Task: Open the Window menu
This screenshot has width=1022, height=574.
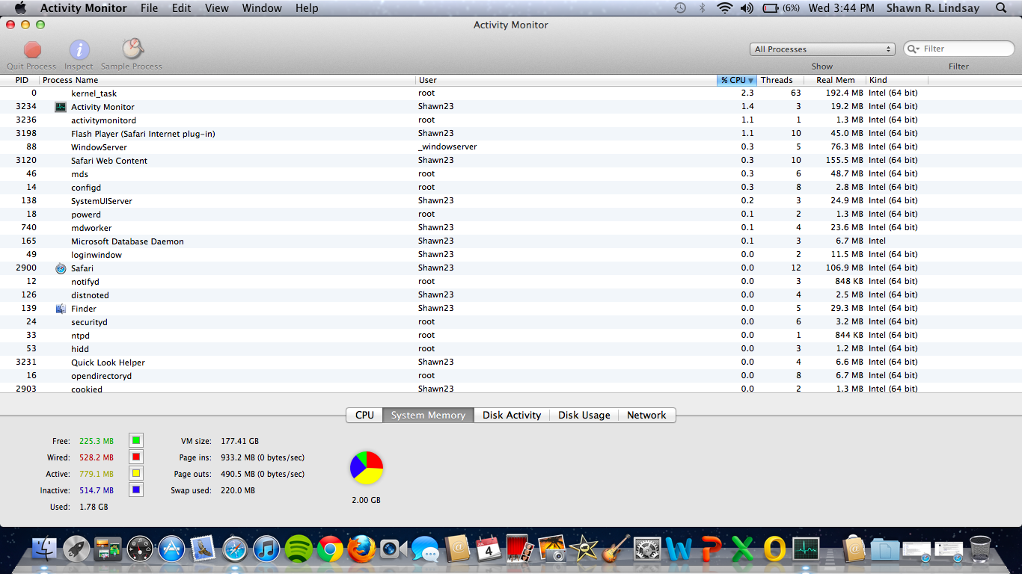Action: pyautogui.click(x=262, y=8)
